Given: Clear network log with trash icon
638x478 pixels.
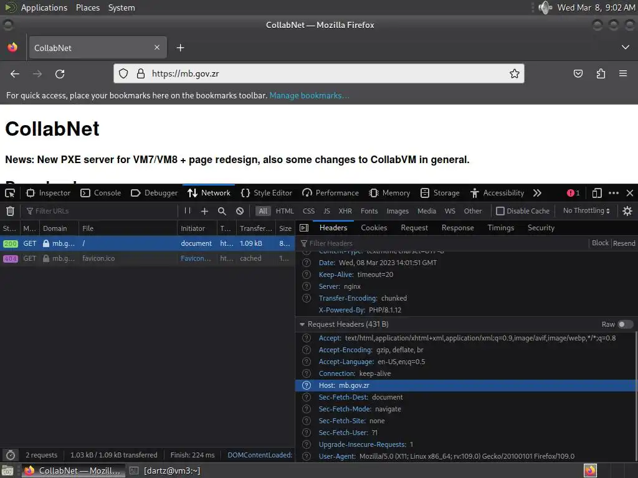Looking at the screenshot, I should tap(10, 211).
